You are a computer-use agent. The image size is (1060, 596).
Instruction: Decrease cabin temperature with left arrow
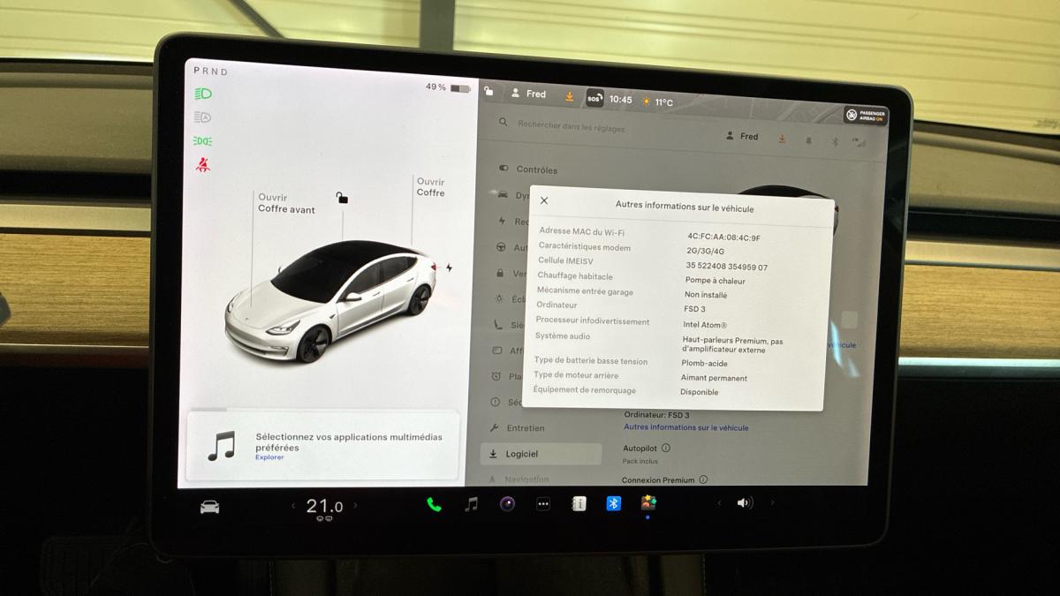tap(293, 506)
